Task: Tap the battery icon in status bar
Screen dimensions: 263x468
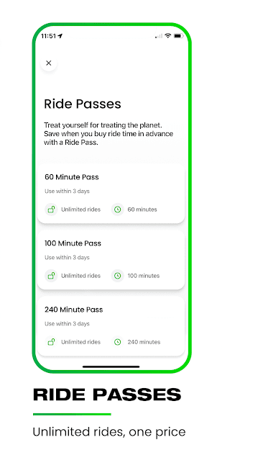Action: pos(178,36)
